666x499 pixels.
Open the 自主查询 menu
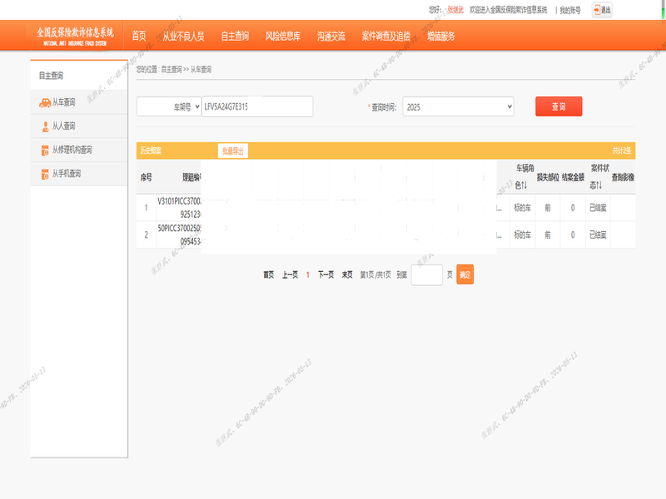click(x=235, y=36)
